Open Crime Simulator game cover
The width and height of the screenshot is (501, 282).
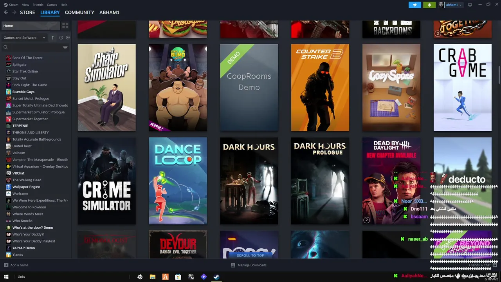tap(106, 181)
